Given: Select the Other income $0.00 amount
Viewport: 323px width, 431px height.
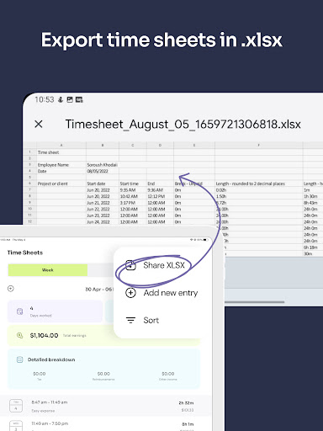Looking at the screenshot, I should (x=168, y=374).
